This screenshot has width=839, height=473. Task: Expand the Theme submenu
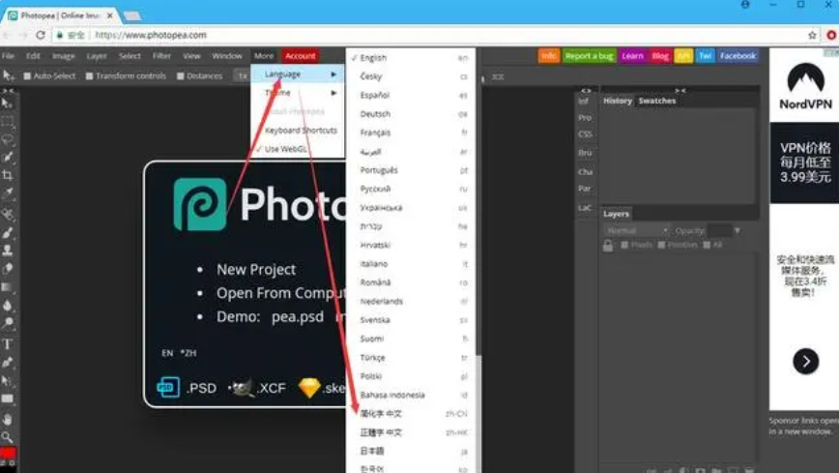click(x=298, y=93)
